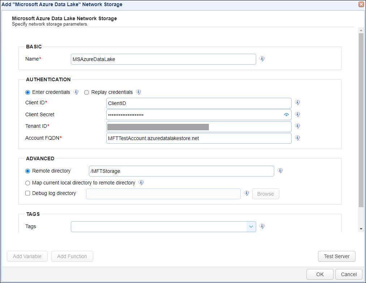The image size is (366, 283).
Task: Click the info icon beside Map current local directory
Action: (141, 183)
